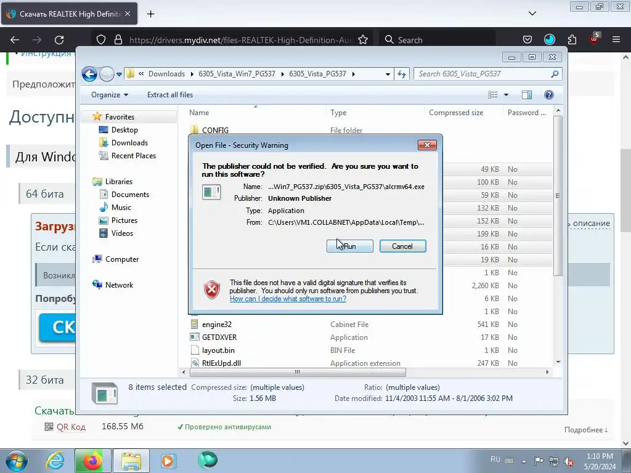Select Libraries in navigation pane

click(x=118, y=182)
